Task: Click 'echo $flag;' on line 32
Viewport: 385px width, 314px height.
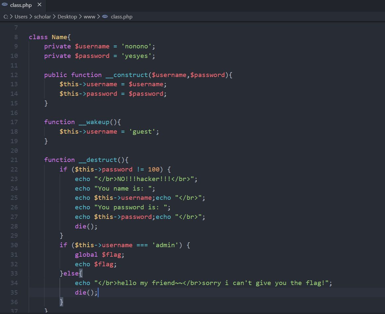Action: (96, 264)
